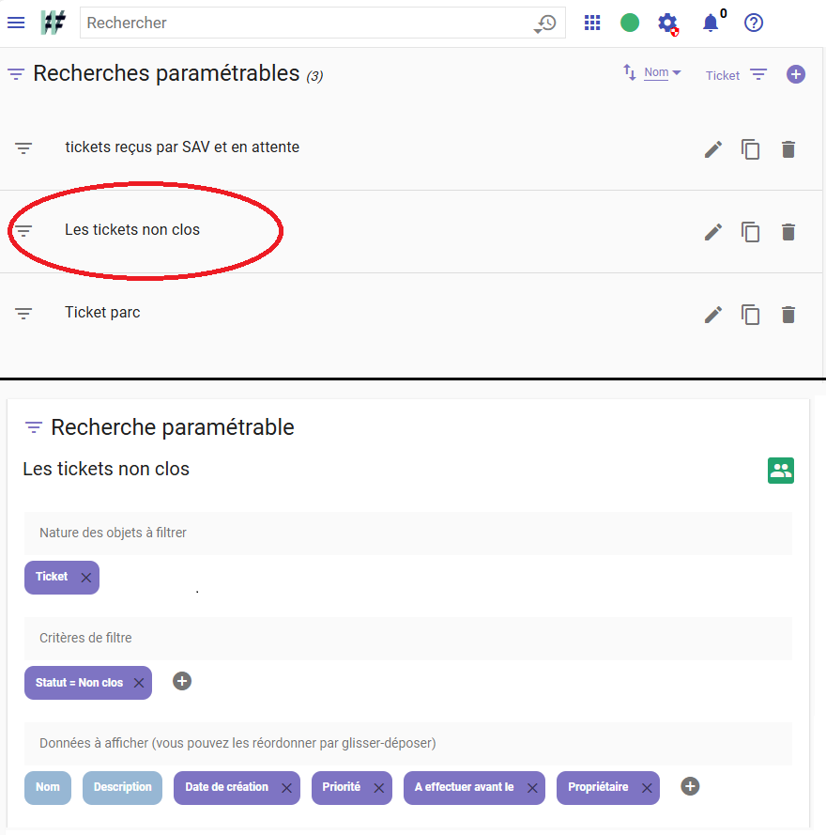This screenshot has width=826, height=835.
Task: Open the apps grid launcher
Action: click(x=592, y=23)
